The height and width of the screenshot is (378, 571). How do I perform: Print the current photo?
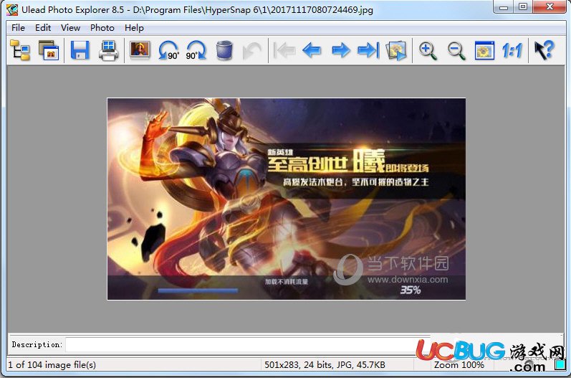pos(108,50)
